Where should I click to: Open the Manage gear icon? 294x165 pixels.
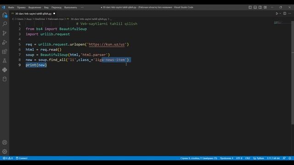click(x=5, y=152)
